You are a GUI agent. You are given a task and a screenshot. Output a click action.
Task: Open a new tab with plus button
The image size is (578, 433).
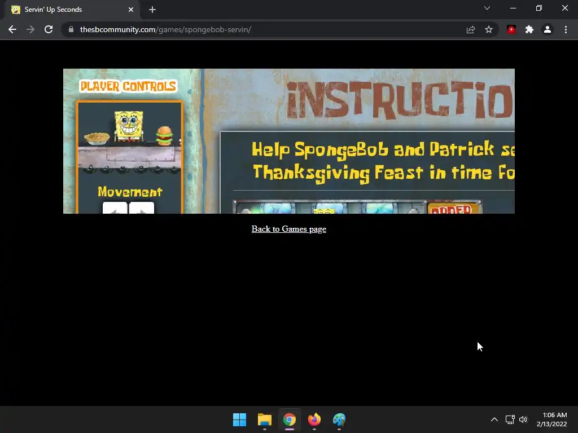152,10
